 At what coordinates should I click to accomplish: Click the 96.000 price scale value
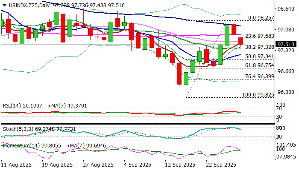[285, 92]
